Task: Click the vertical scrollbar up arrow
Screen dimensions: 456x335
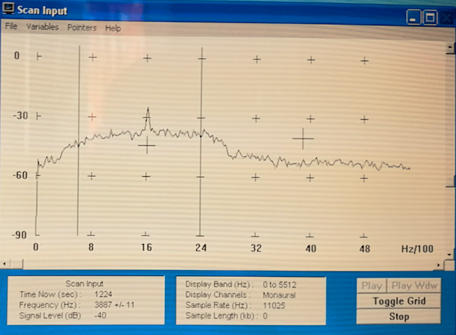Action: (450, 48)
